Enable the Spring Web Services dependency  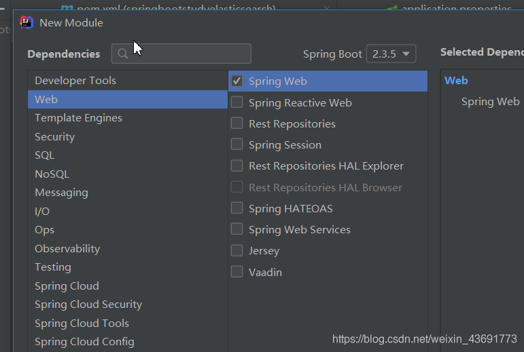237,229
